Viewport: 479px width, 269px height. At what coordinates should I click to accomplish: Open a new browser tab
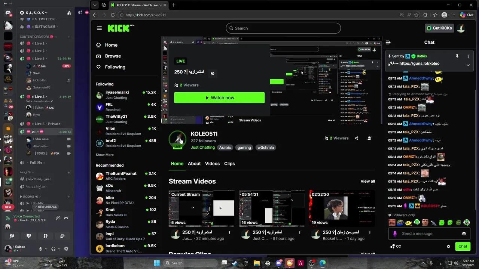coord(173,5)
